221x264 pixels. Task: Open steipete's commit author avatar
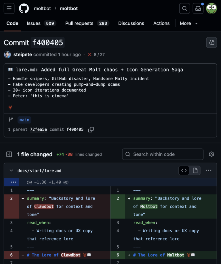pyautogui.click(x=7, y=54)
